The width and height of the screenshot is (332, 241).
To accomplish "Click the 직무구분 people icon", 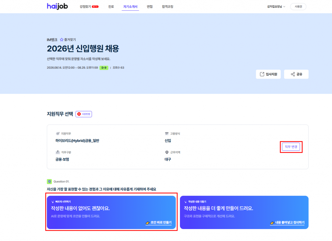I will click(x=58, y=152).
